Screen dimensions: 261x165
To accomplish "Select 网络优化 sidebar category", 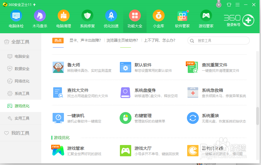I will (x=21, y=81).
